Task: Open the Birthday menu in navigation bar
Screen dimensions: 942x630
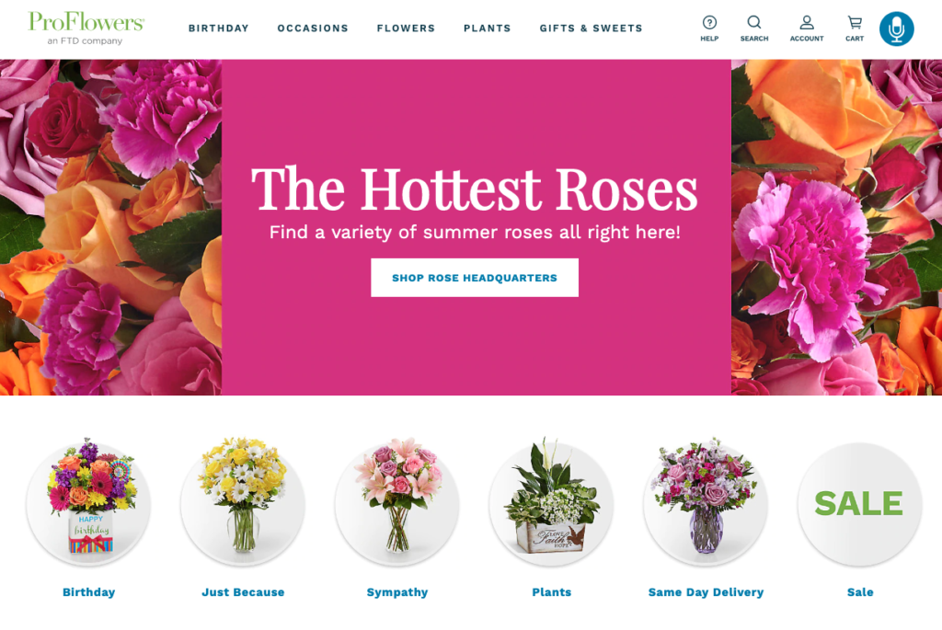Action: click(x=219, y=29)
